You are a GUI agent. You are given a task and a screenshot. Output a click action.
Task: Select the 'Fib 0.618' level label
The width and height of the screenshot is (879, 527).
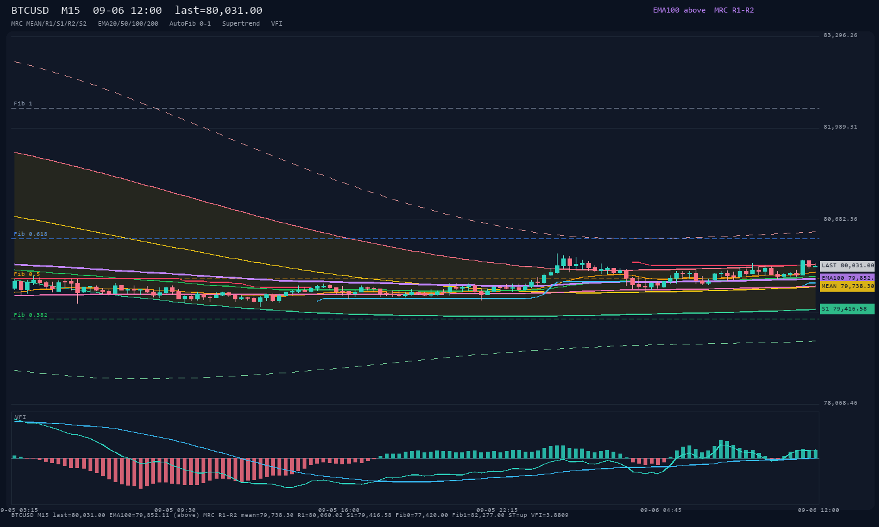(31, 234)
